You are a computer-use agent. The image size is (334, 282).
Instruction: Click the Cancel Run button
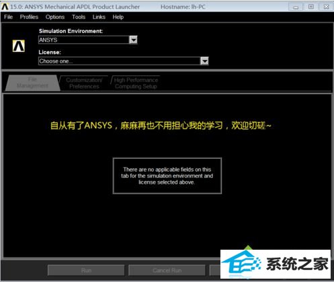point(167,271)
